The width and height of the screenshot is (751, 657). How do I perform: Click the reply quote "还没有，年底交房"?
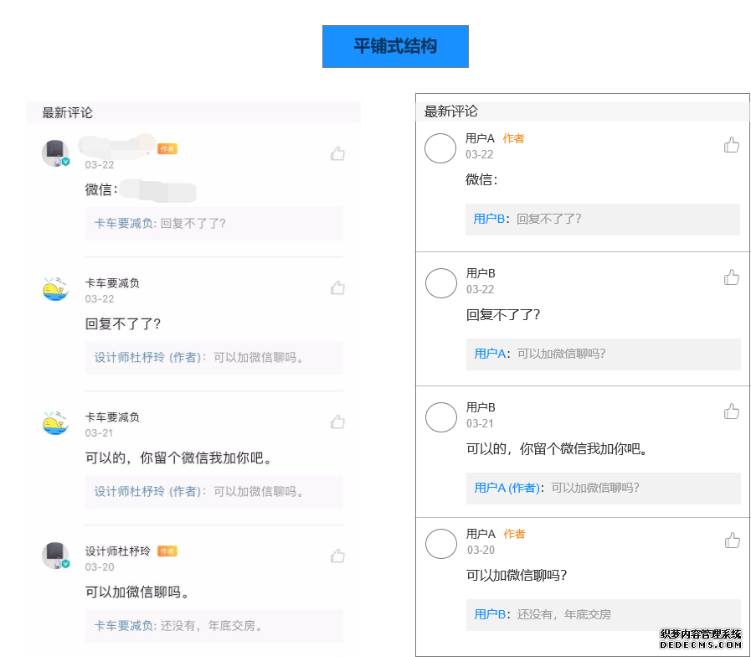coord(562,614)
